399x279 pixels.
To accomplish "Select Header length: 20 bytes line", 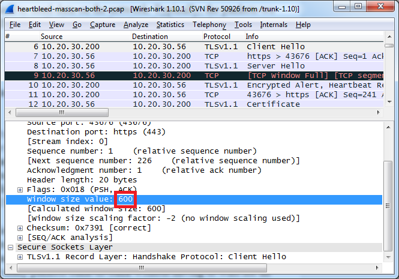I will point(82,180).
